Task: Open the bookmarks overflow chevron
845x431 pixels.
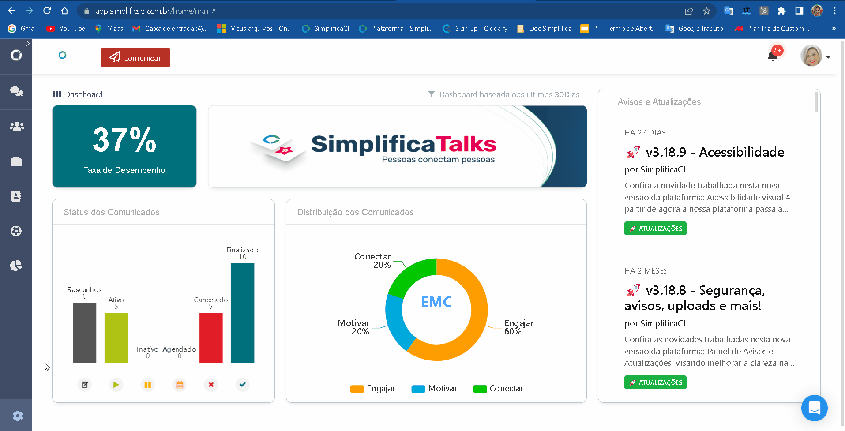Action: point(834,29)
